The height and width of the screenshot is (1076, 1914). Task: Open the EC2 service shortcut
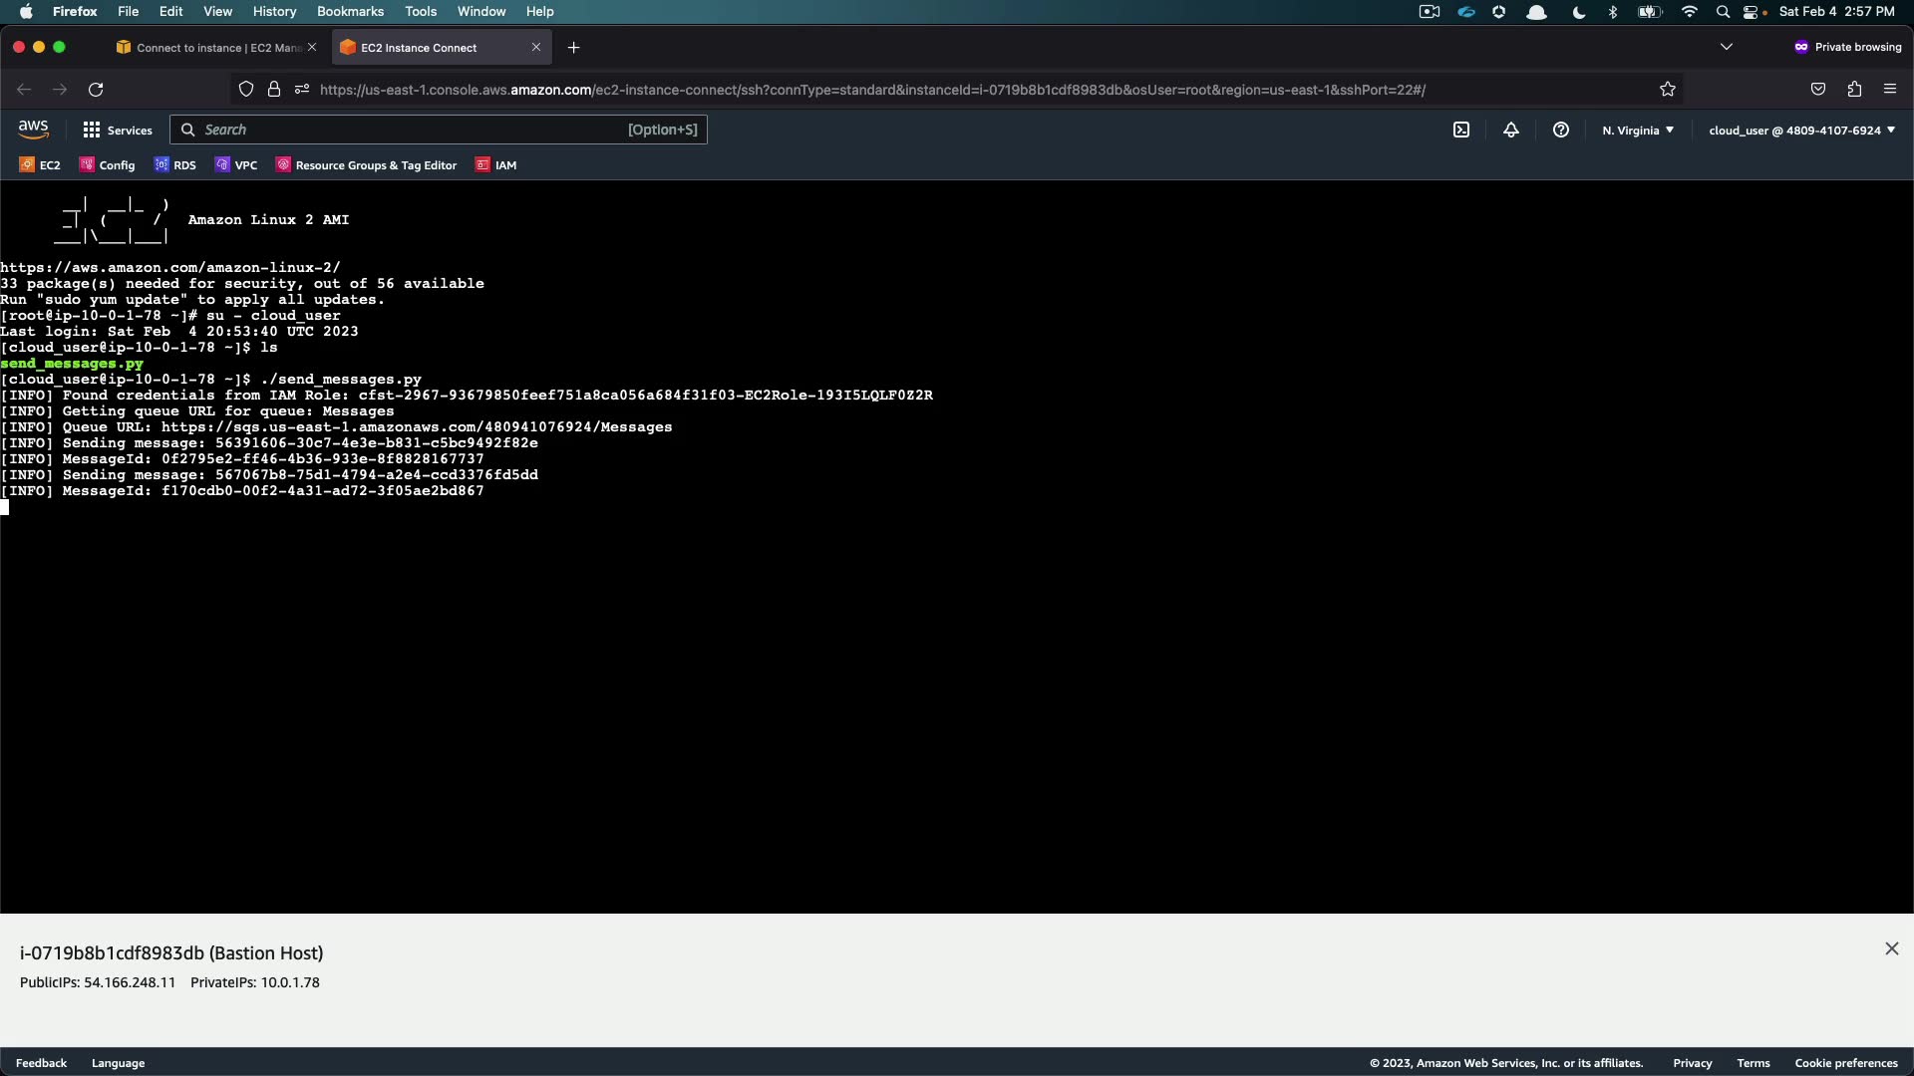(x=40, y=165)
